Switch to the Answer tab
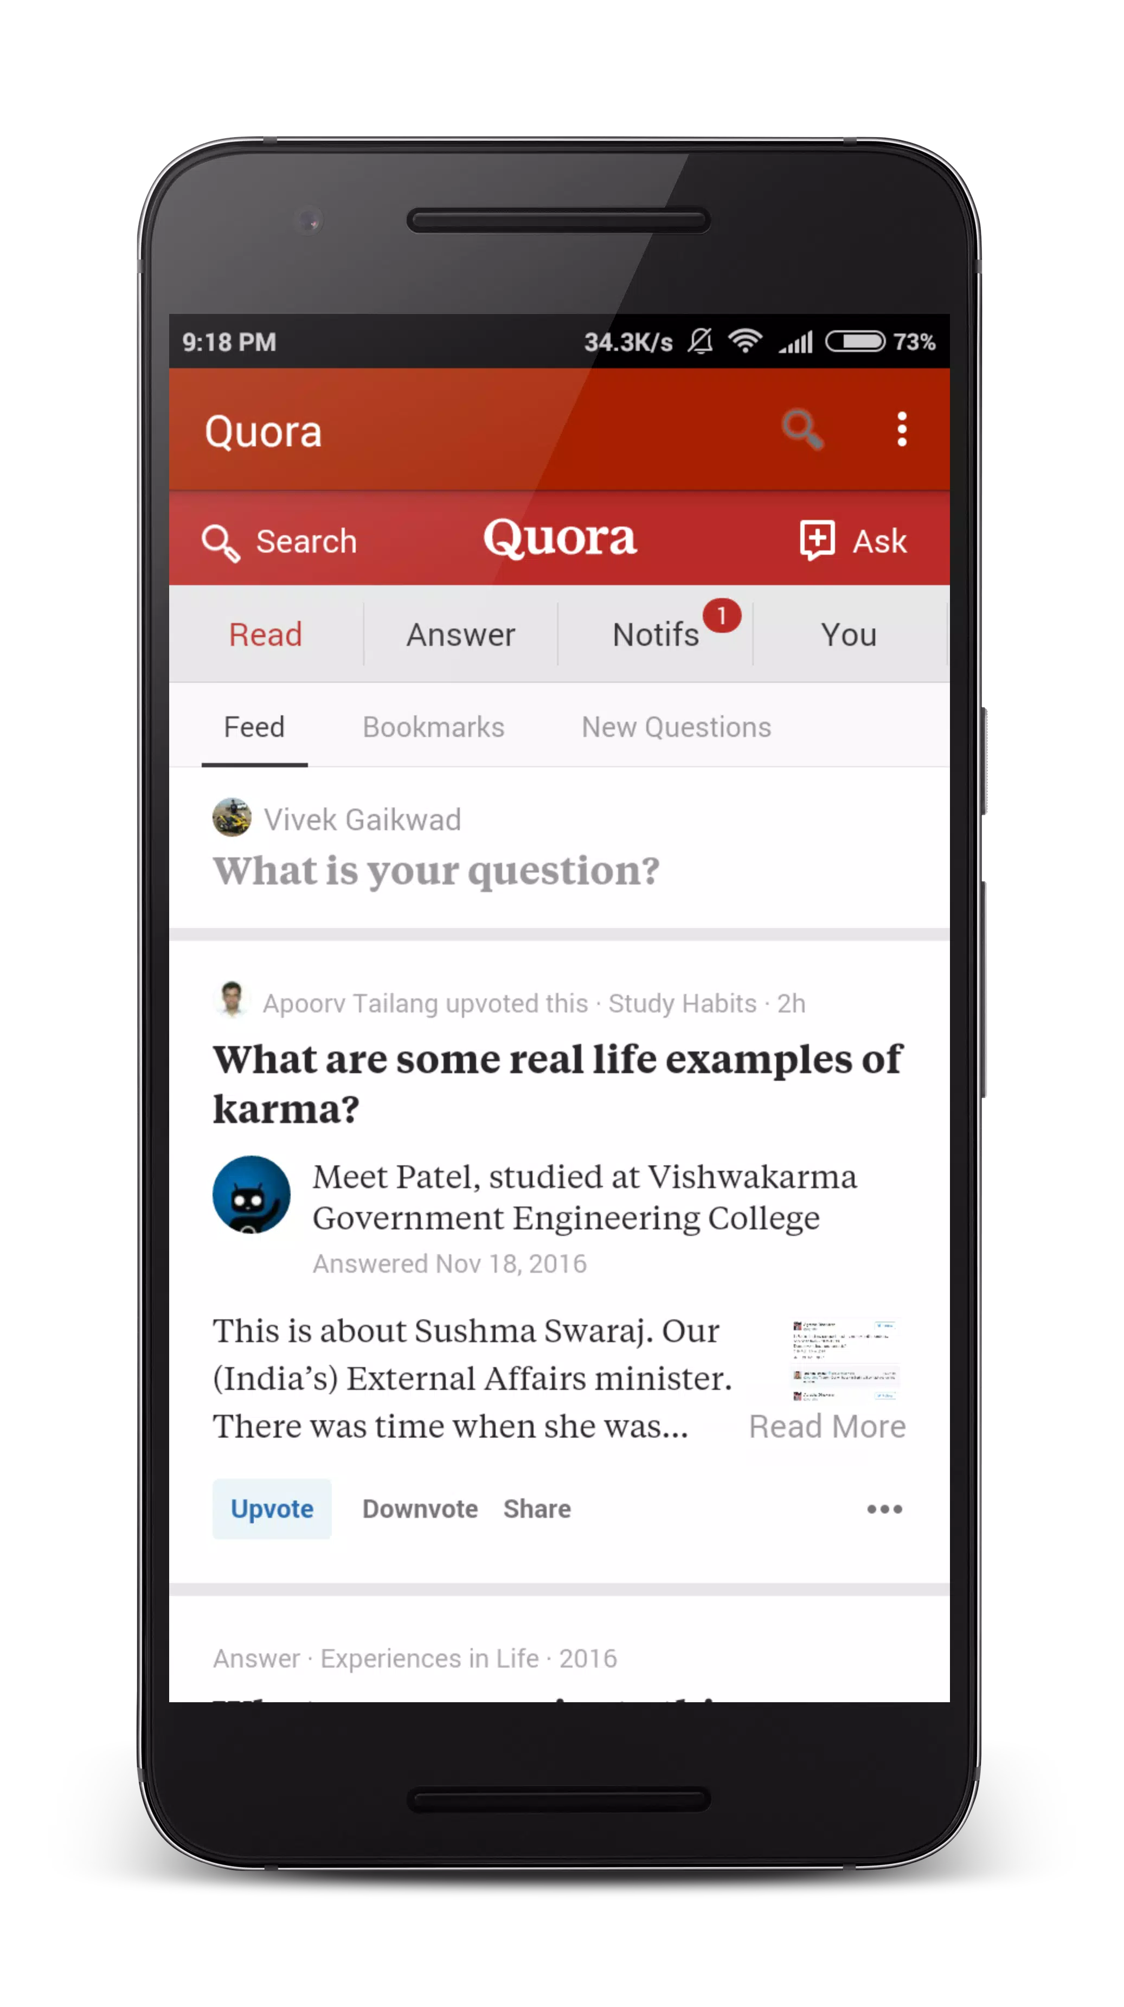The width and height of the screenshot is (1124, 2007). (461, 634)
